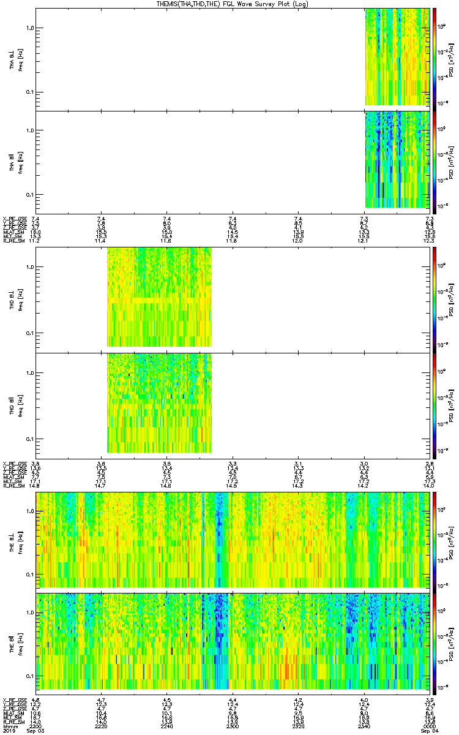Click the color bar beside THA B-perpendicular panel

click(435, 59)
